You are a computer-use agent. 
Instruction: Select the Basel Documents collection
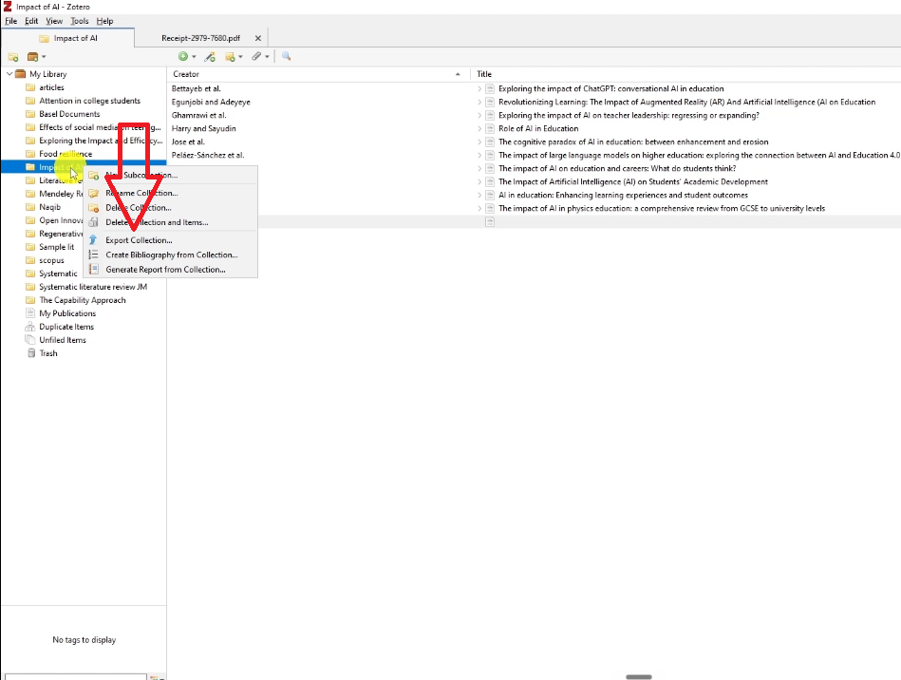[69, 114]
